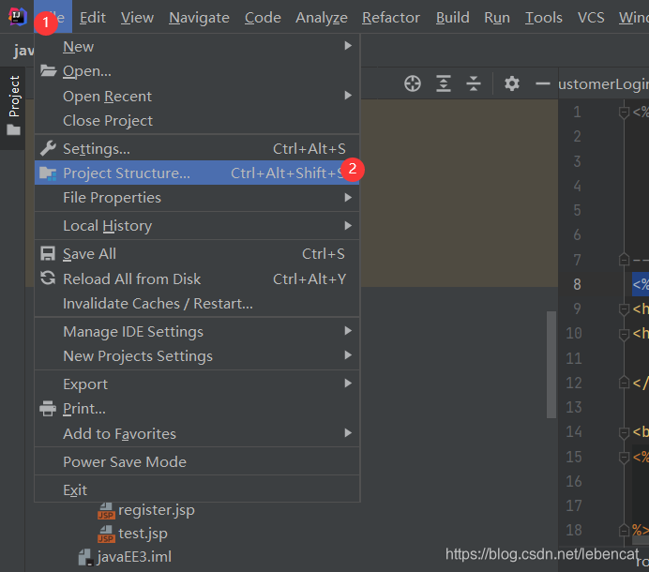Open the View menu
Viewport: 649px width, 572px height.
coord(137,18)
